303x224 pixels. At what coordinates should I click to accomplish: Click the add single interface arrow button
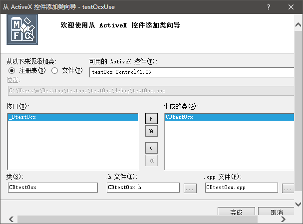[x=151, y=119]
